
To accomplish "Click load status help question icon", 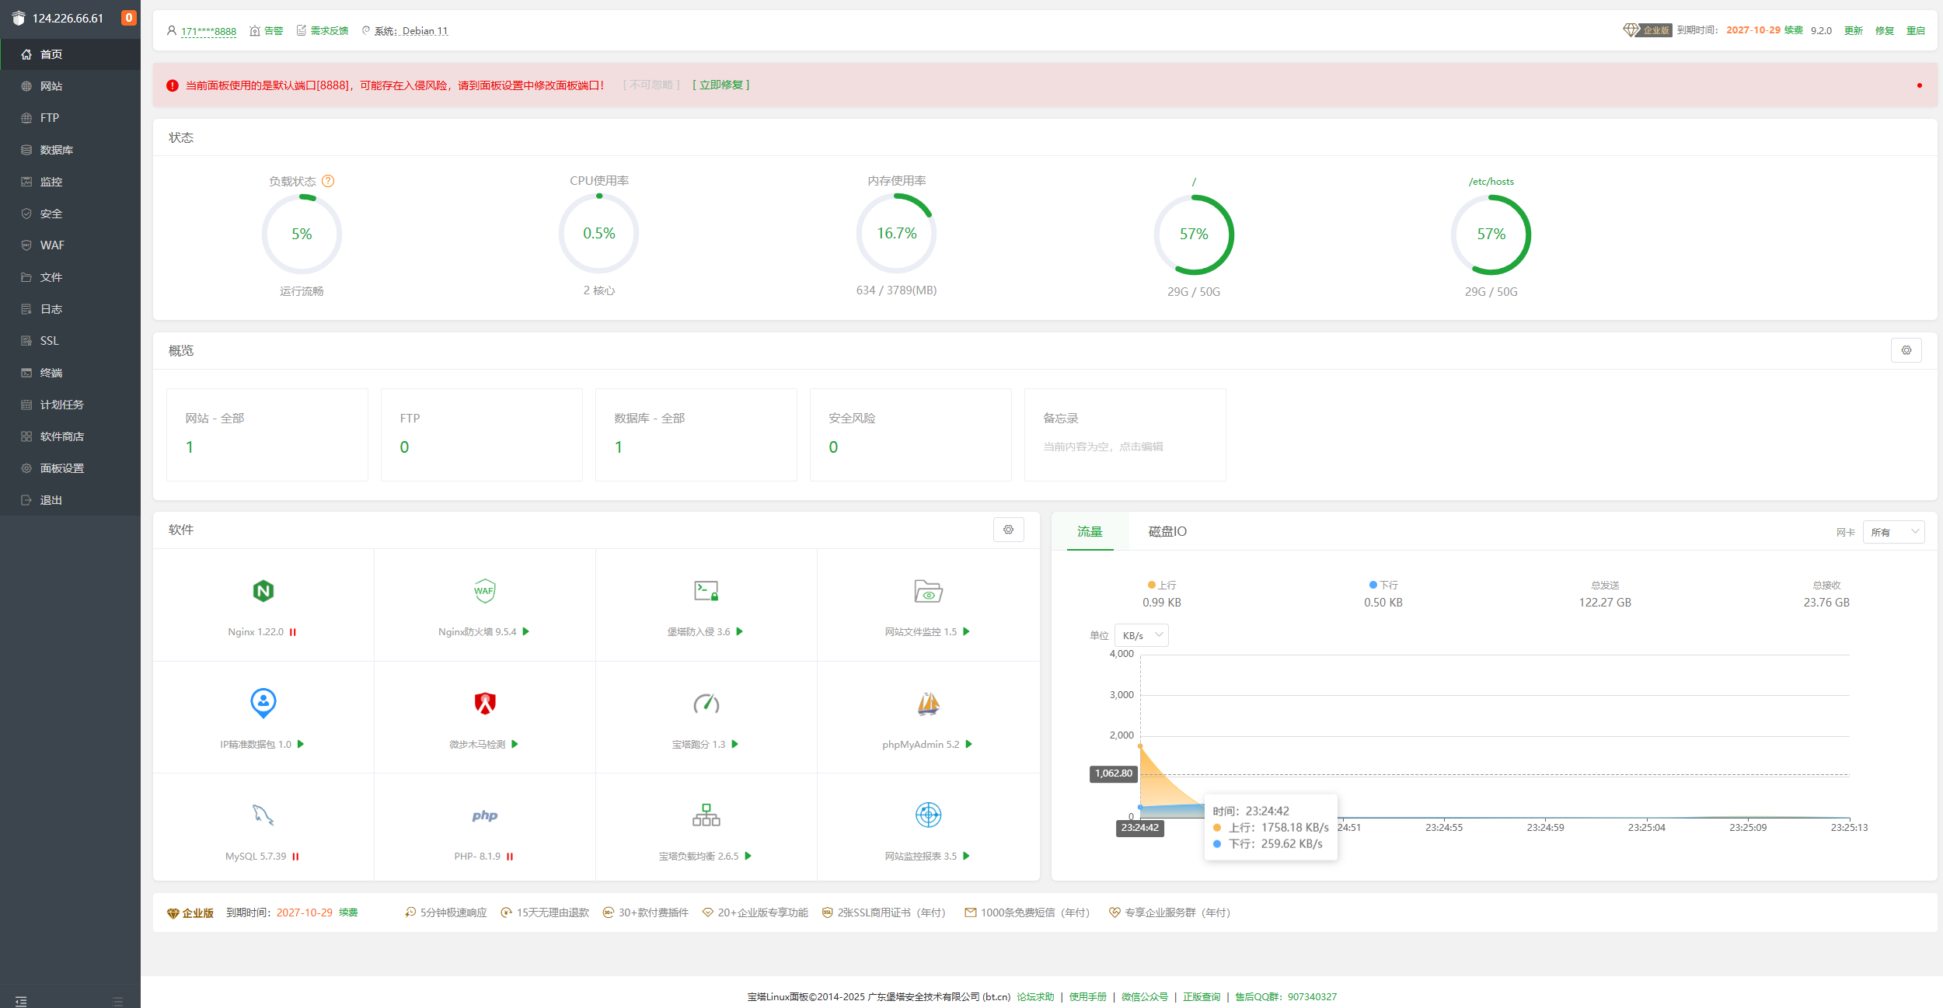I will (328, 181).
